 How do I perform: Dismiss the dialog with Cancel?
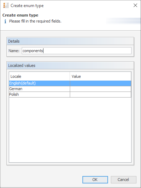click(123, 180)
